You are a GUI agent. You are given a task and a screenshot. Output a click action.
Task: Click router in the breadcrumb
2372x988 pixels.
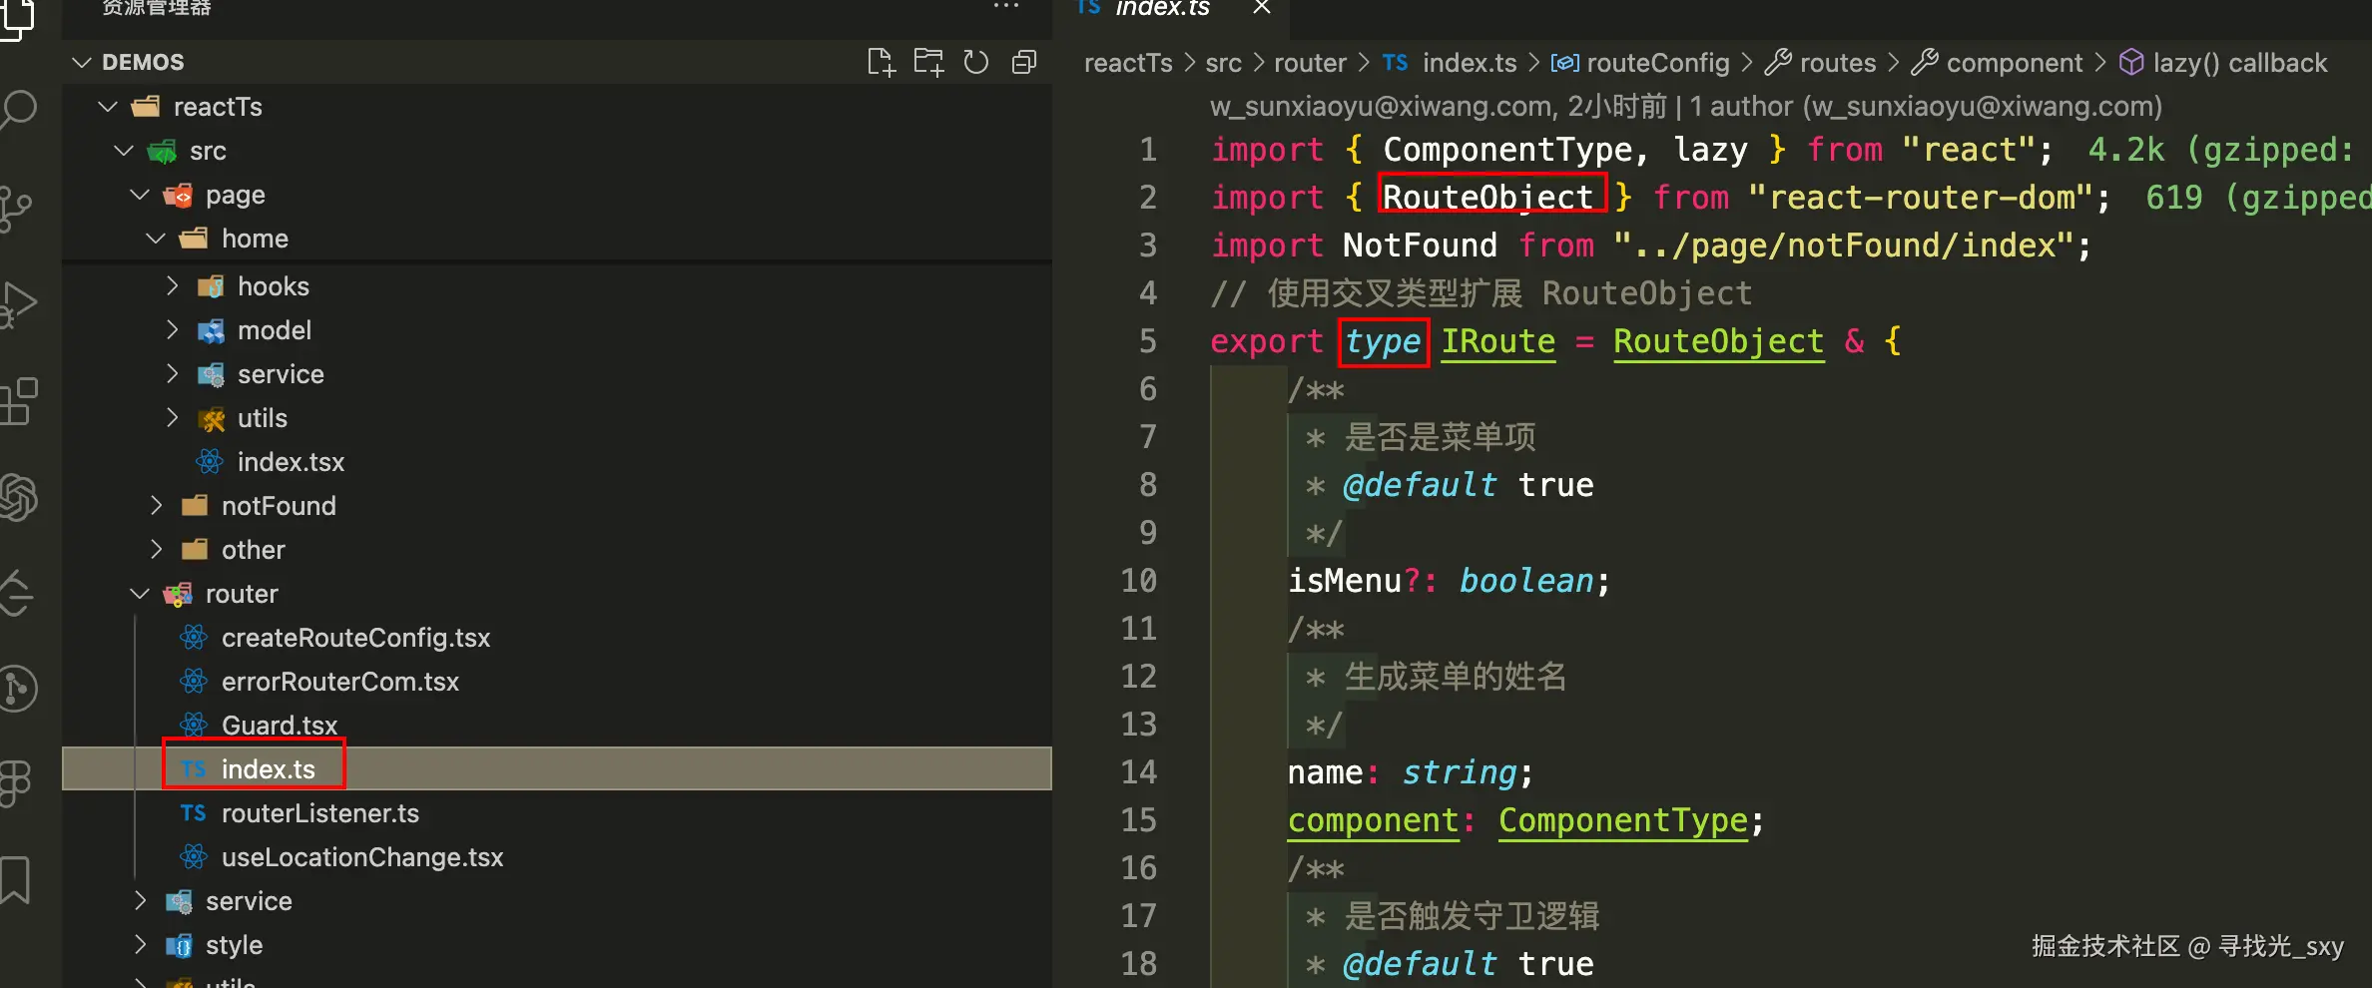click(1310, 63)
